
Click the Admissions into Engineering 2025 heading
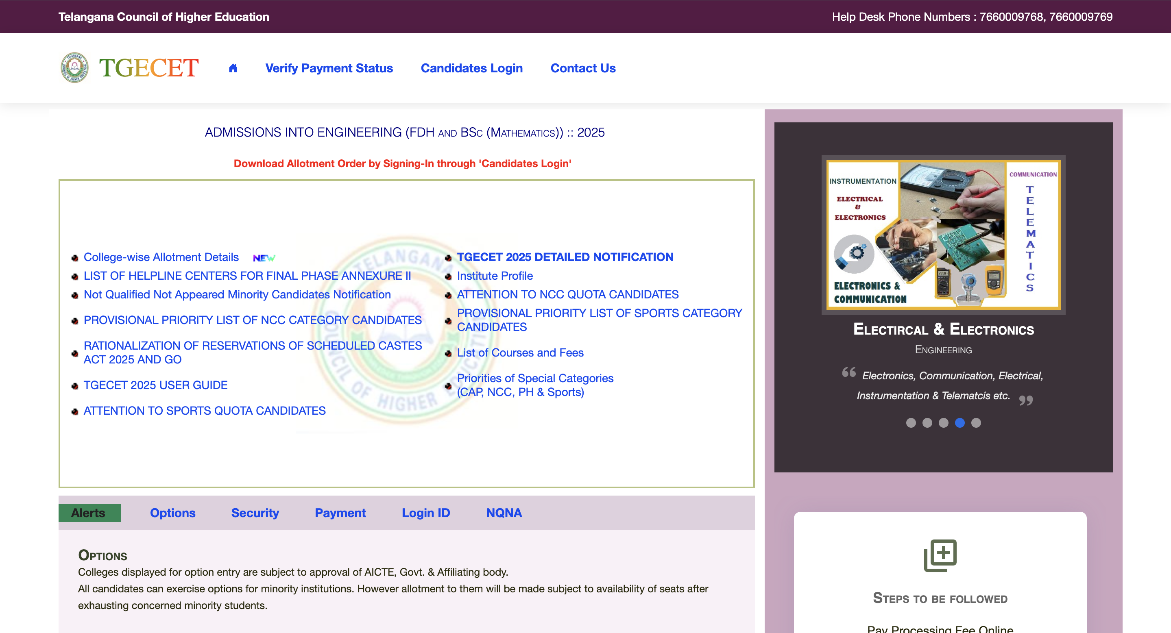pyautogui.click(x=405, y=132)
